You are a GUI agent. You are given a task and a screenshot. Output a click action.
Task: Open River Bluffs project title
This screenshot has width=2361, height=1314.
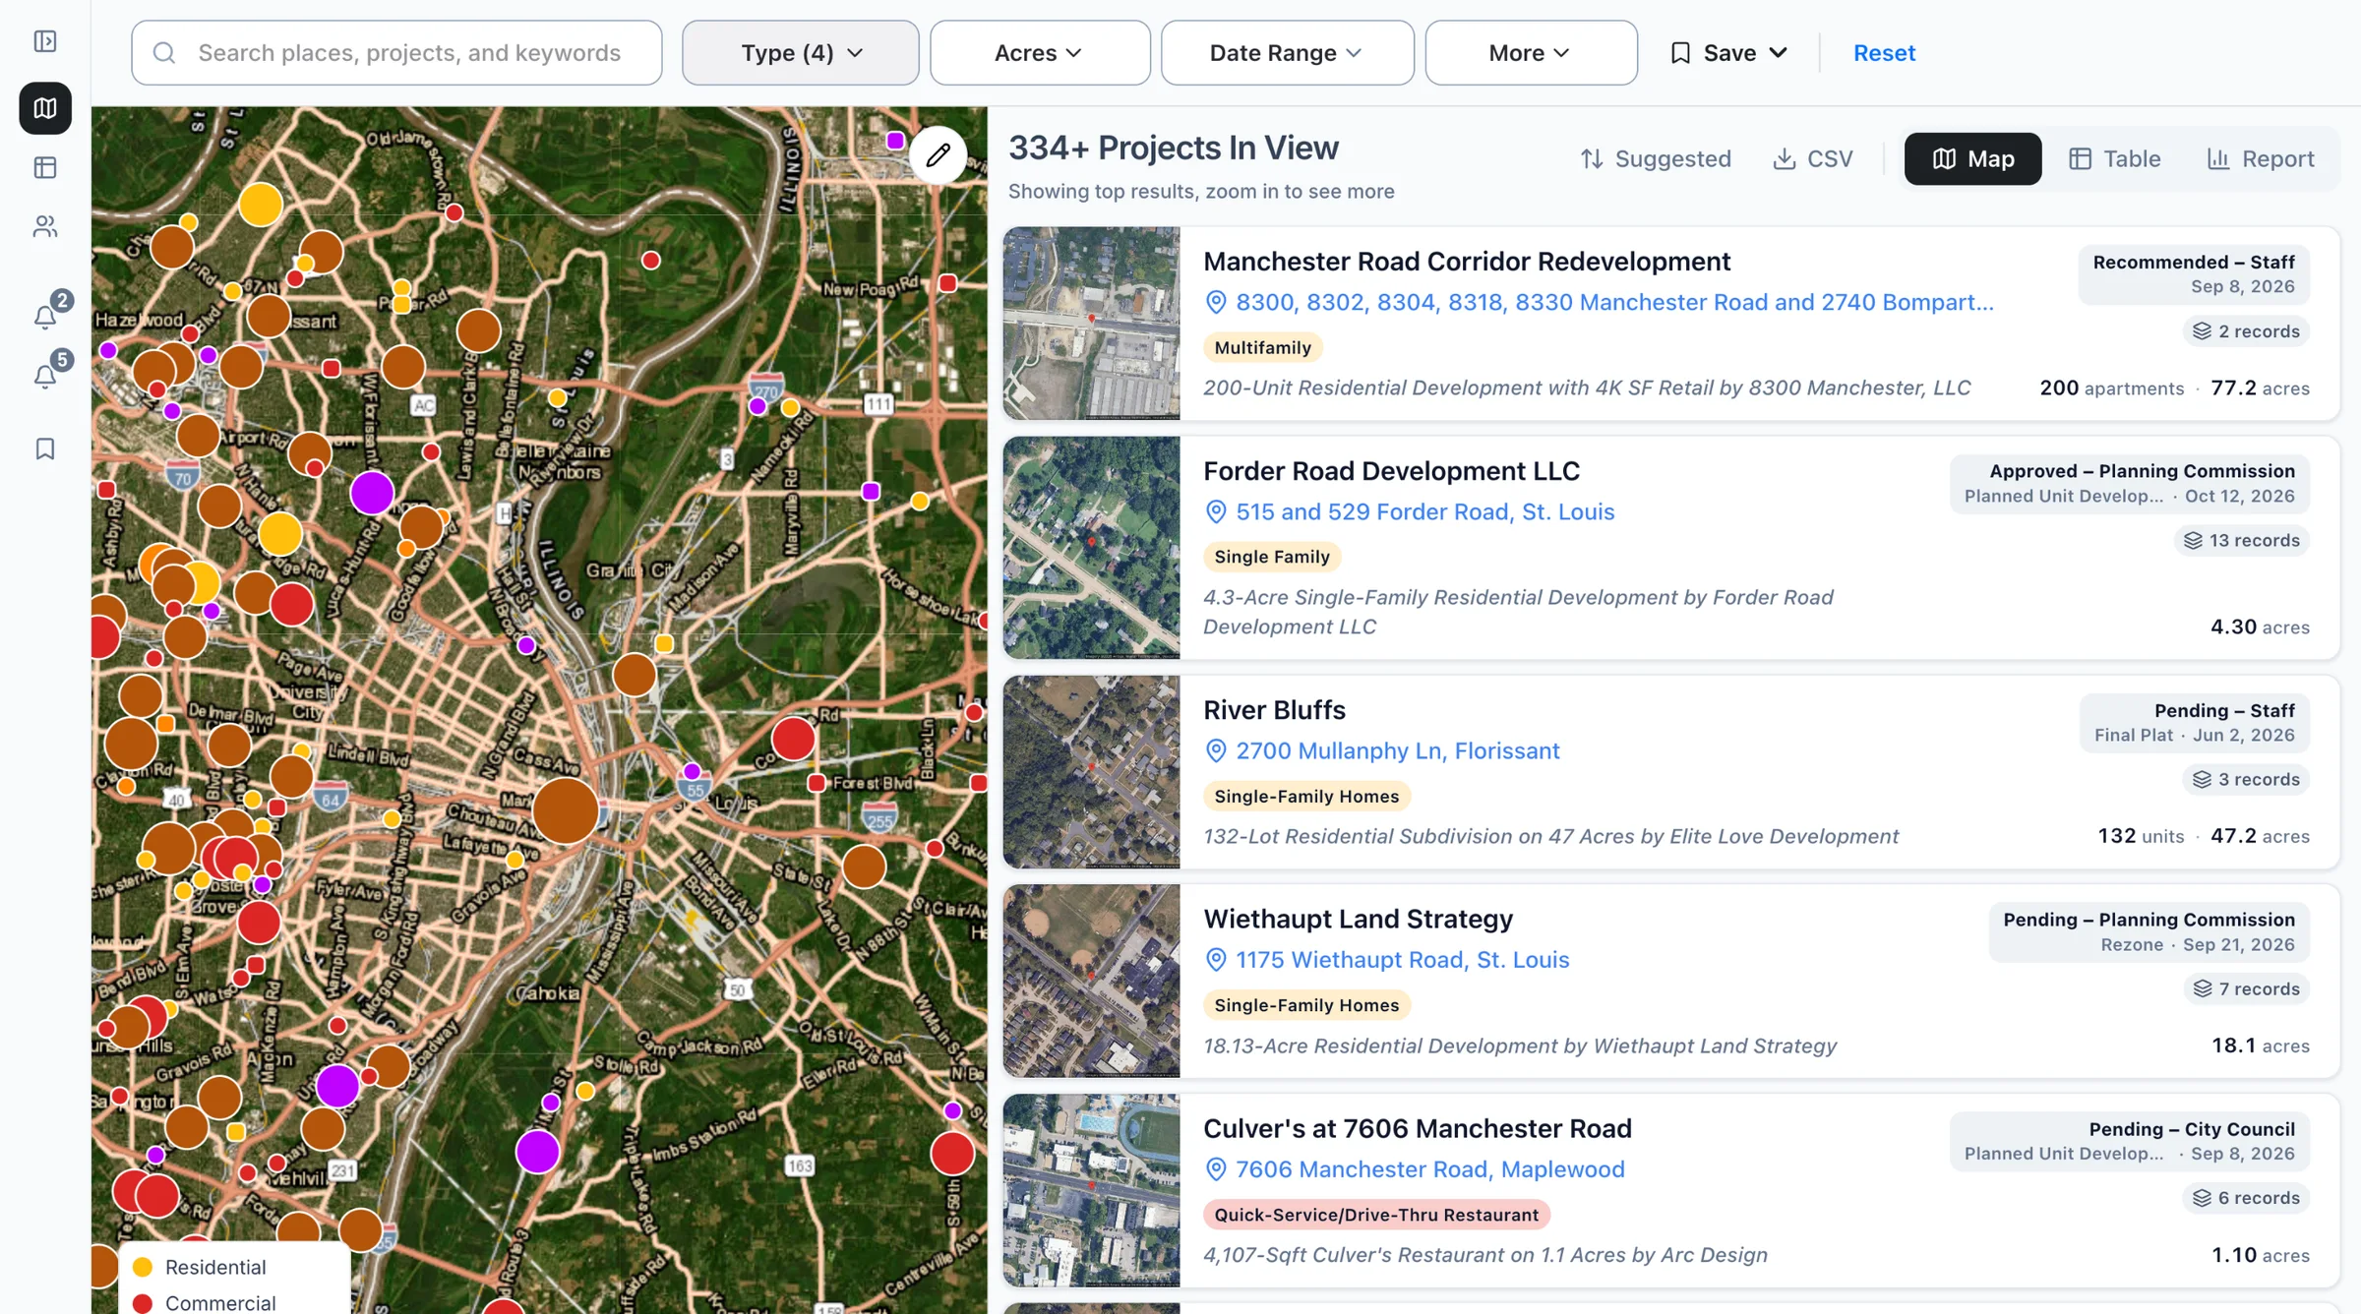pos(1274,710)
